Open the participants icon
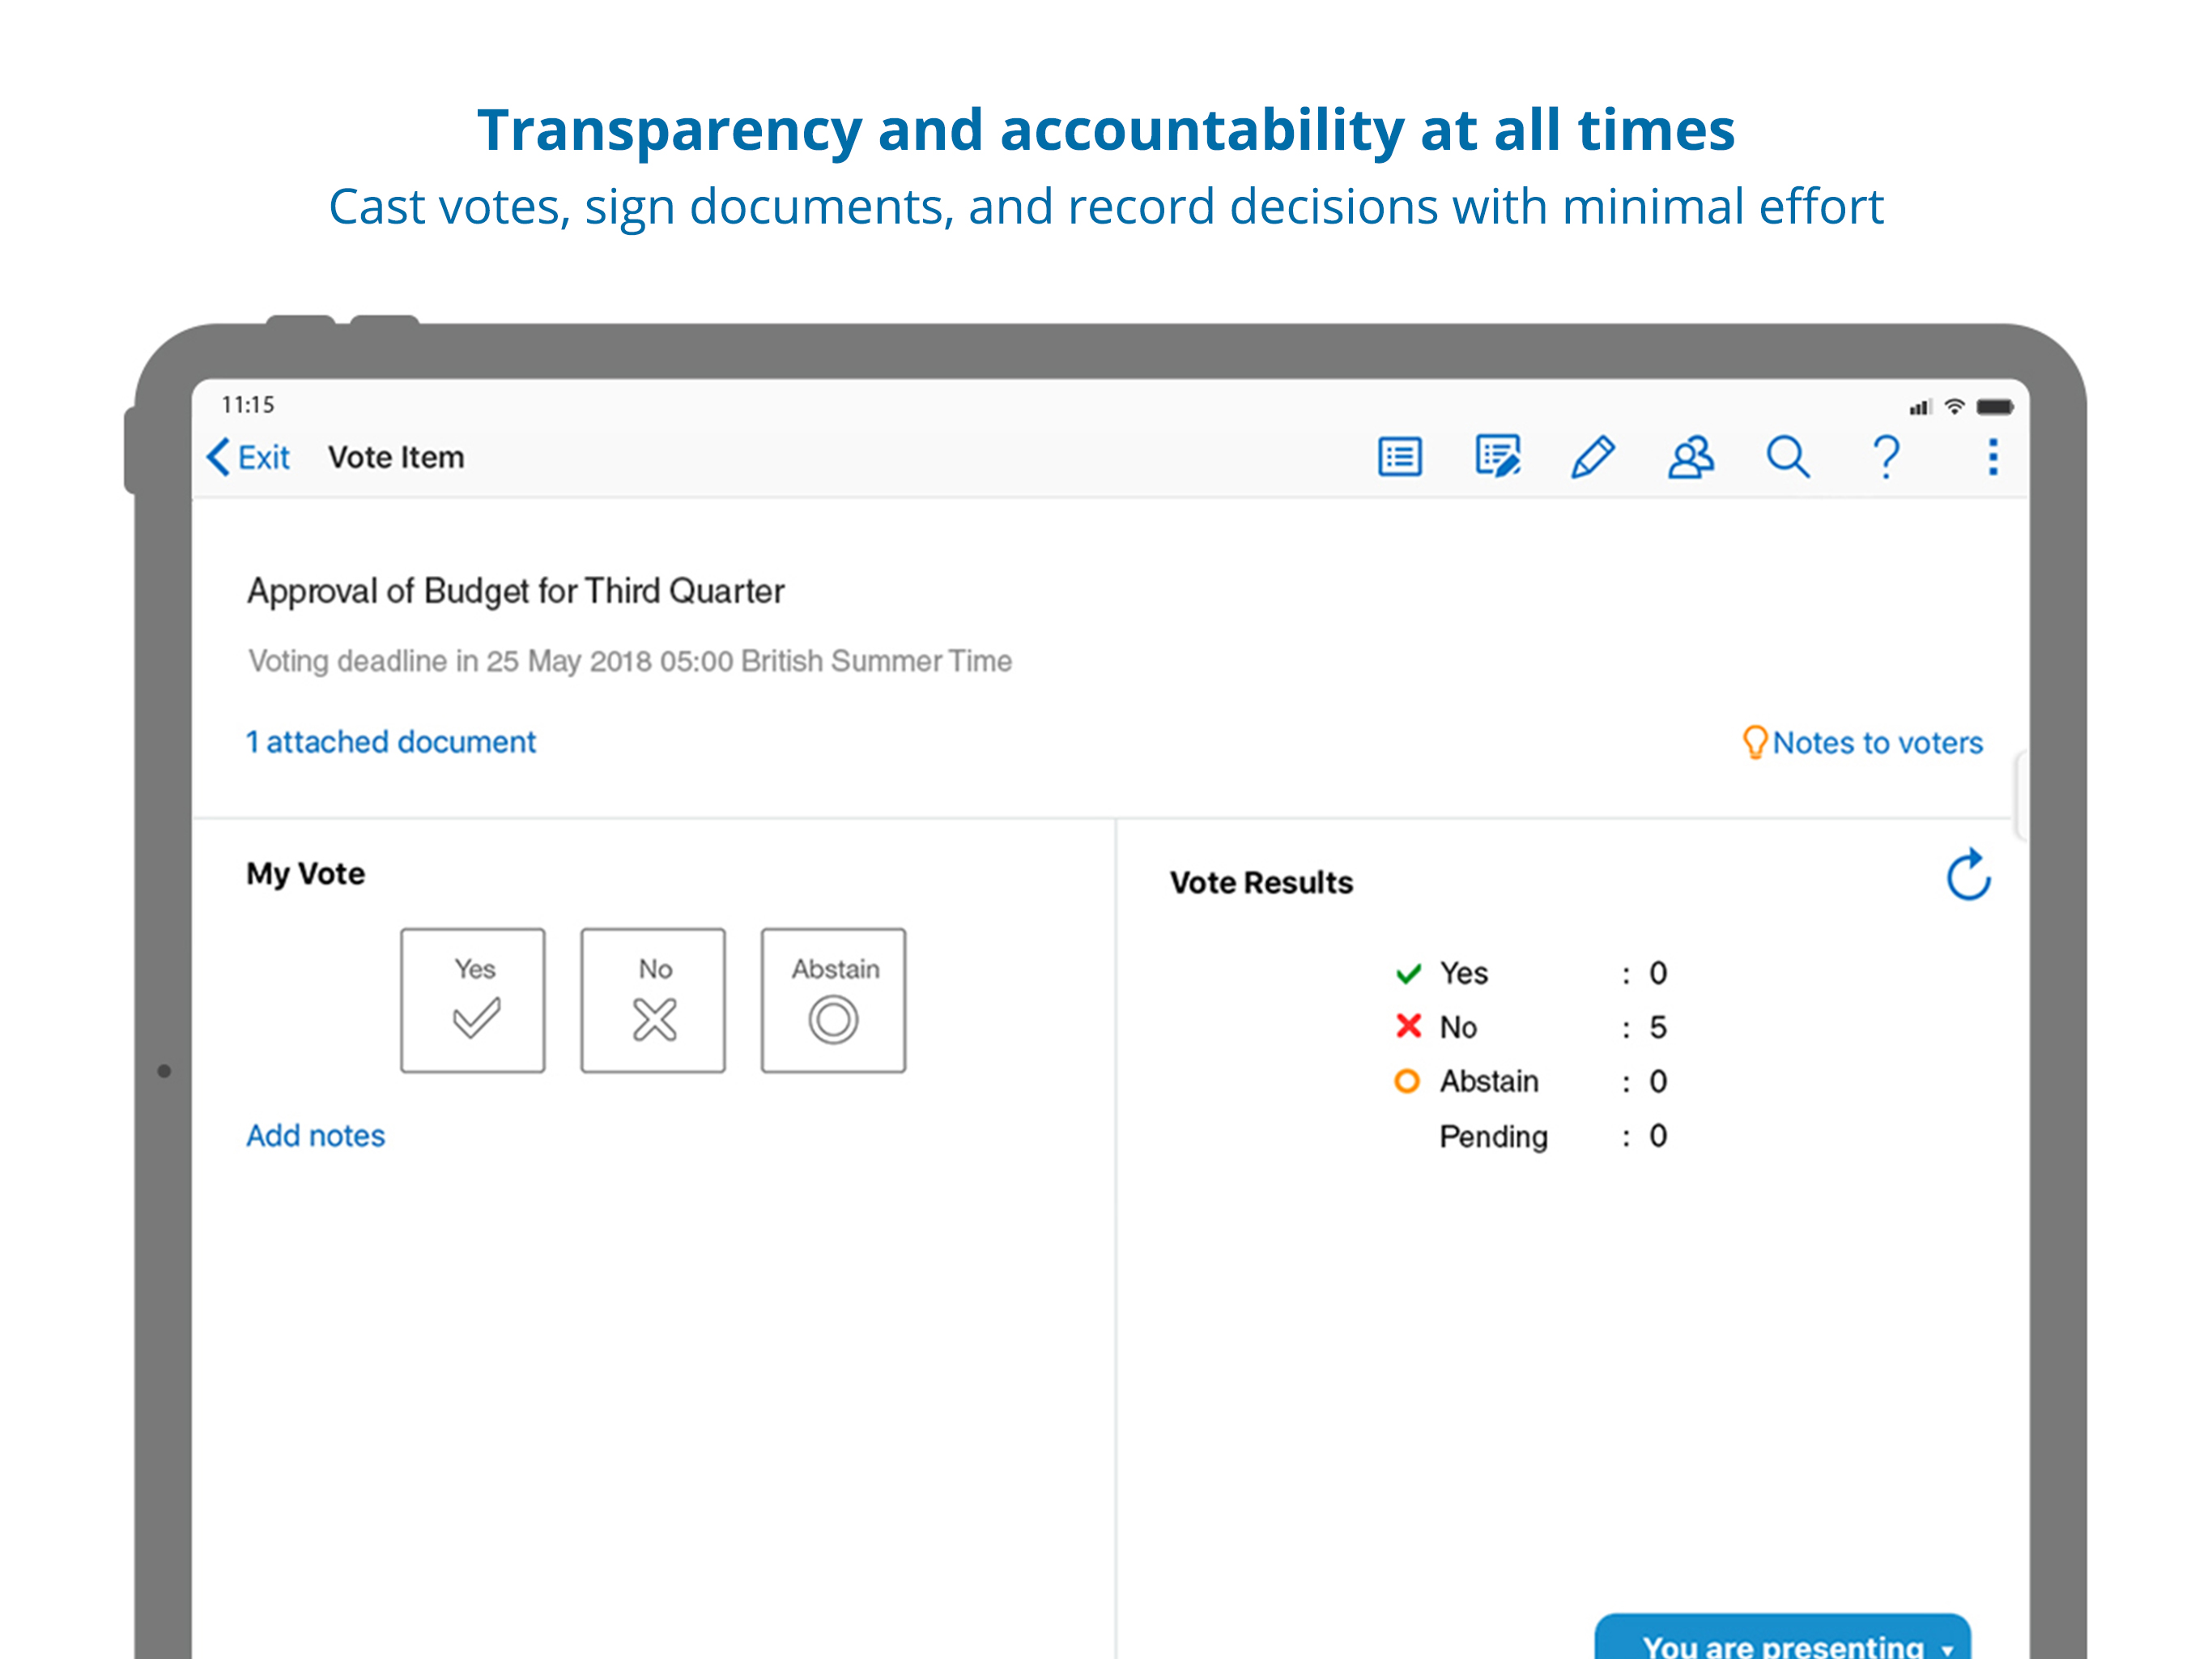 point(1691,457)
